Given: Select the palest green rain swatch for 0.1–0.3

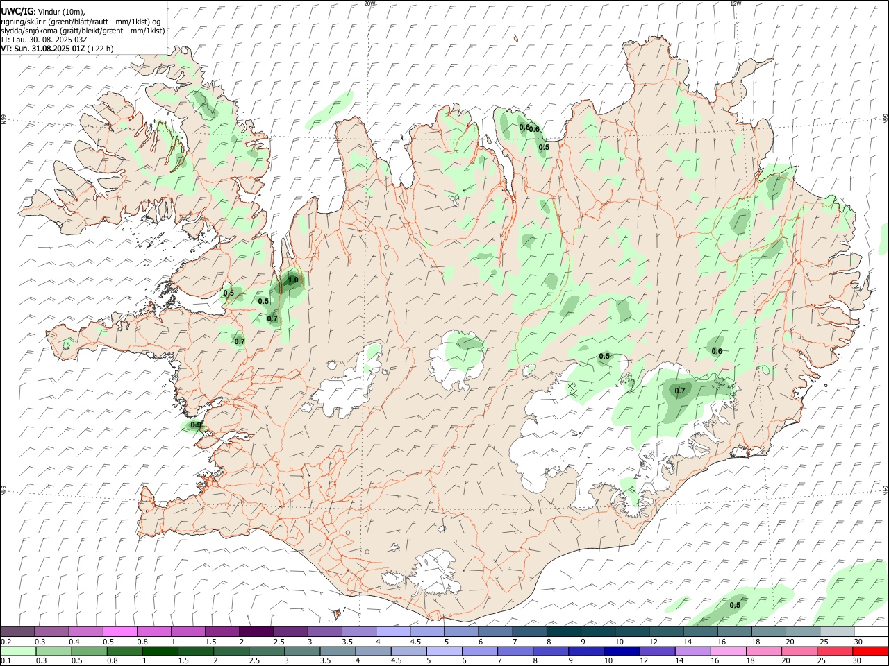Looking at the screenshot, I should (x=19, y=651).
